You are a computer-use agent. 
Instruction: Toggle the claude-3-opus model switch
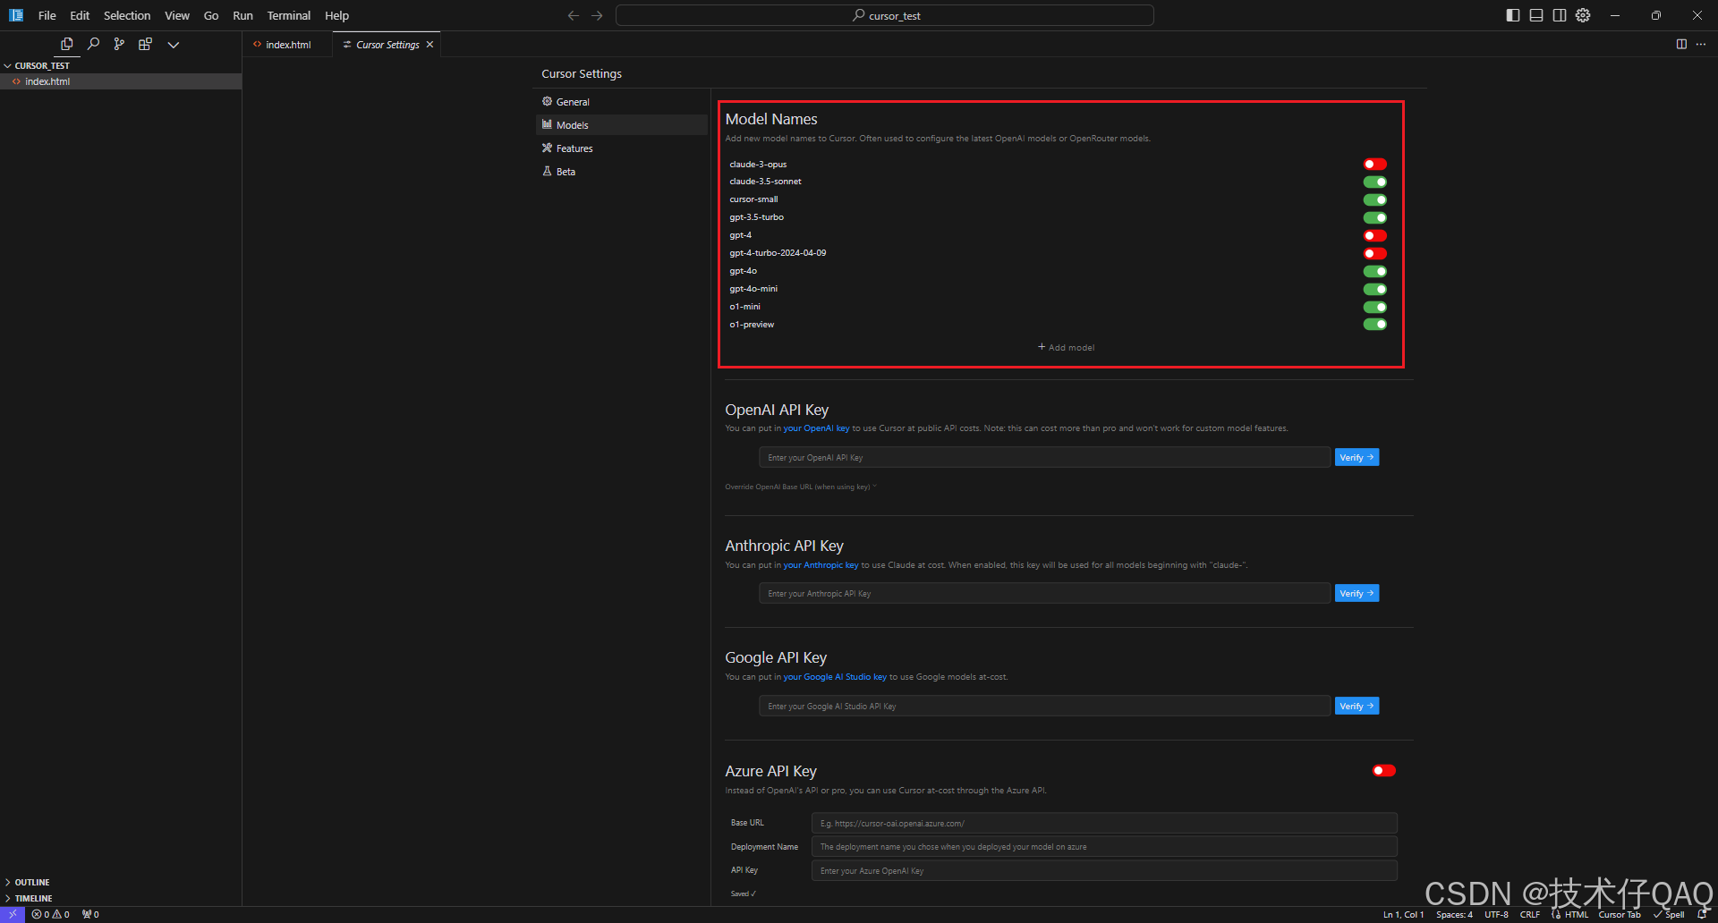pos(1374,164)
